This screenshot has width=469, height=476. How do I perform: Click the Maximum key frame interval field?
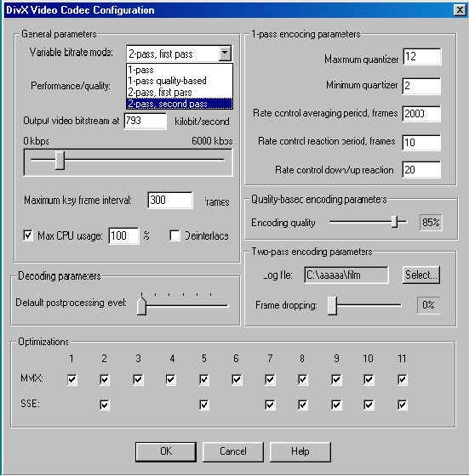click(170, 200)
